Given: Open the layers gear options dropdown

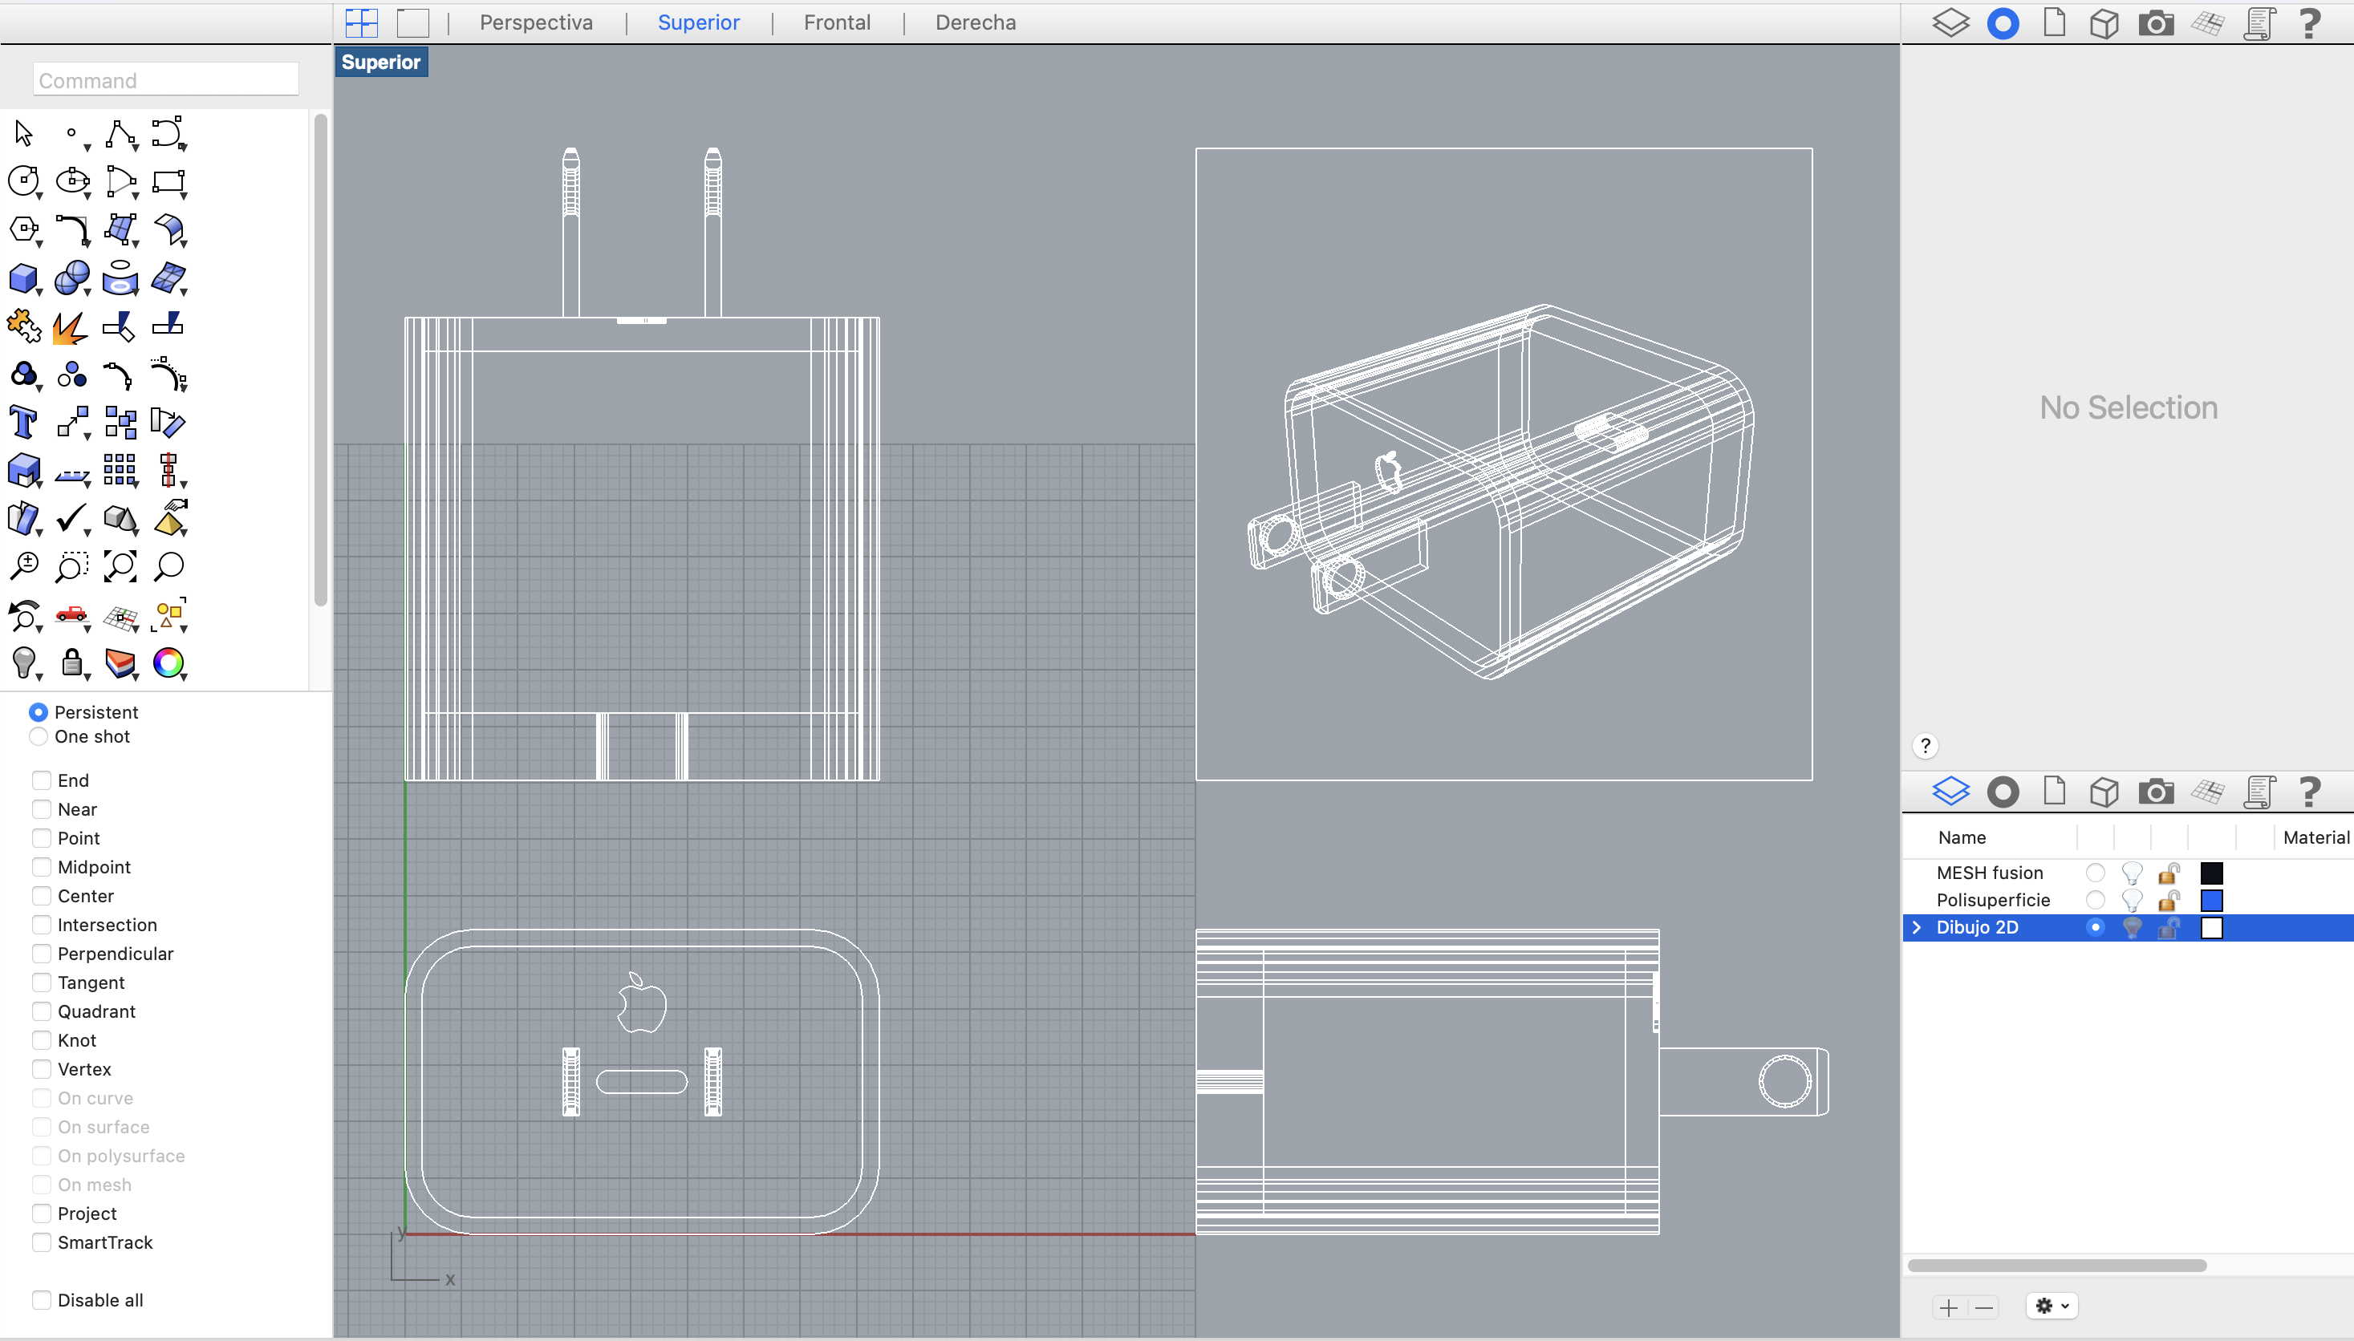Looking at the screenshot, I should pyautogui.click(x=2051, y=1305).
